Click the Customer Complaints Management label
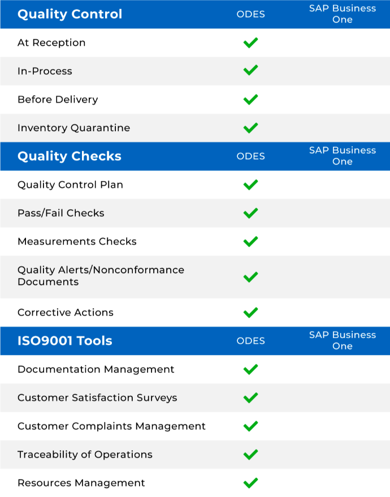The height and width of the screenshot is (497, 390). coord(111,426)
